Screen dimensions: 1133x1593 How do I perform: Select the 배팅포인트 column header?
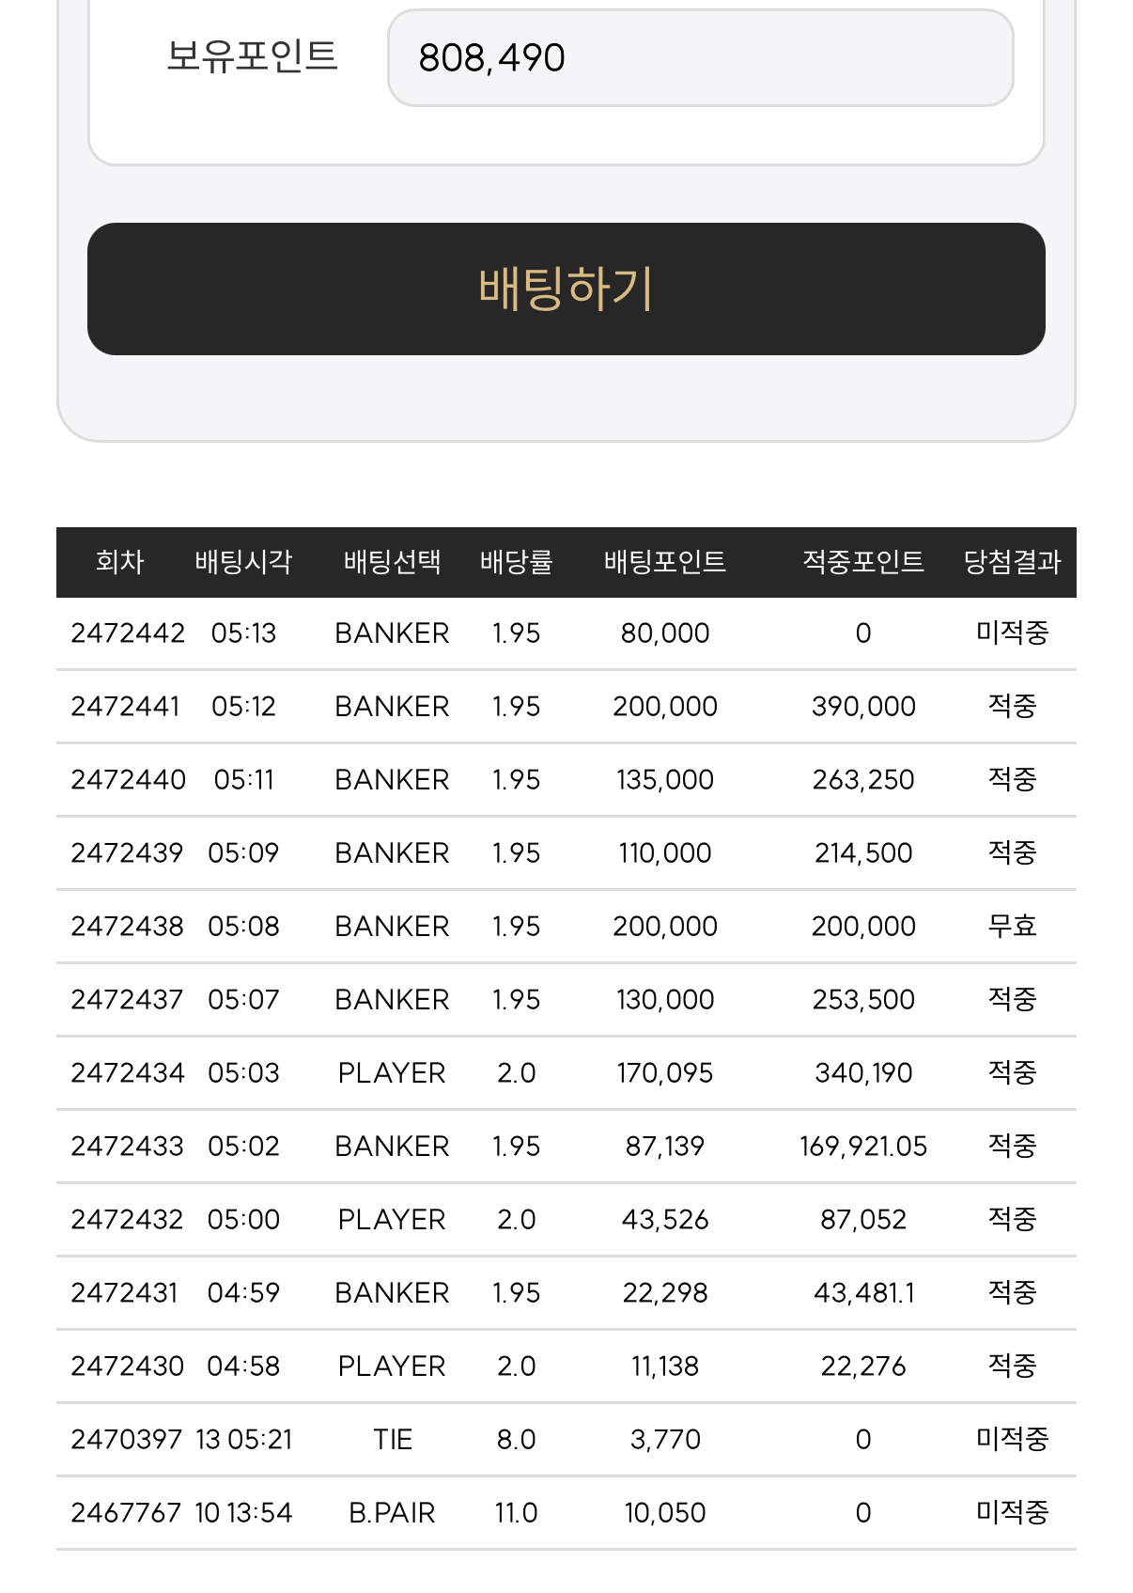click(665, 562)
